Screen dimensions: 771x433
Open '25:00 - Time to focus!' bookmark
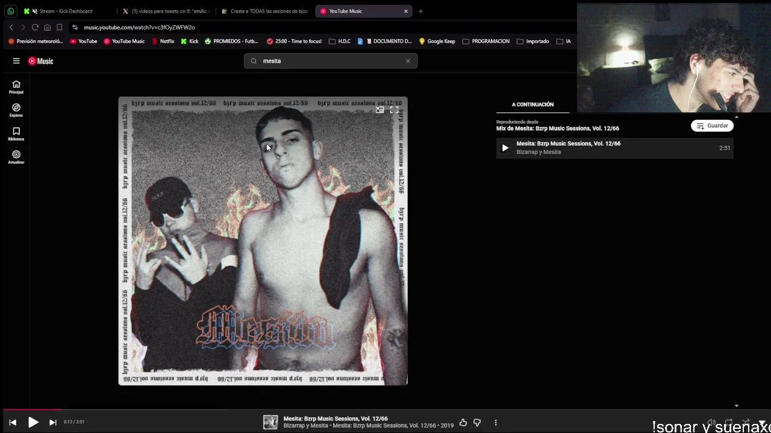[x=294, y=41]
